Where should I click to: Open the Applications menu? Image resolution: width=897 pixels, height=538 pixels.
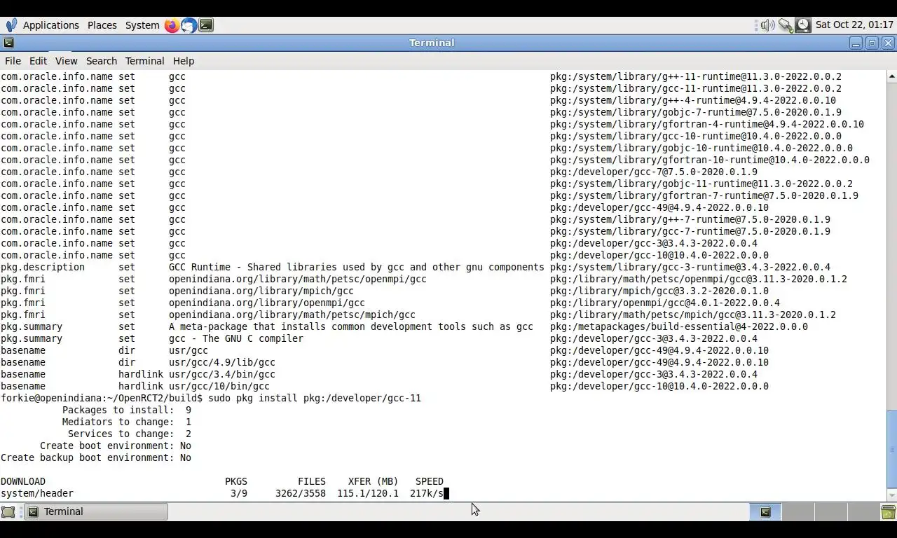(x=50, y=25)
